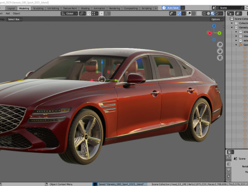Open the Auto Save options dropdown arrow
This screenshot has width=248, height=186.
183,8
